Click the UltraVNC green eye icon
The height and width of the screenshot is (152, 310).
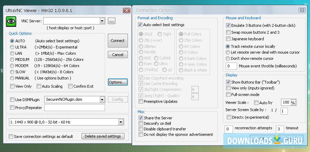[11, 21]
